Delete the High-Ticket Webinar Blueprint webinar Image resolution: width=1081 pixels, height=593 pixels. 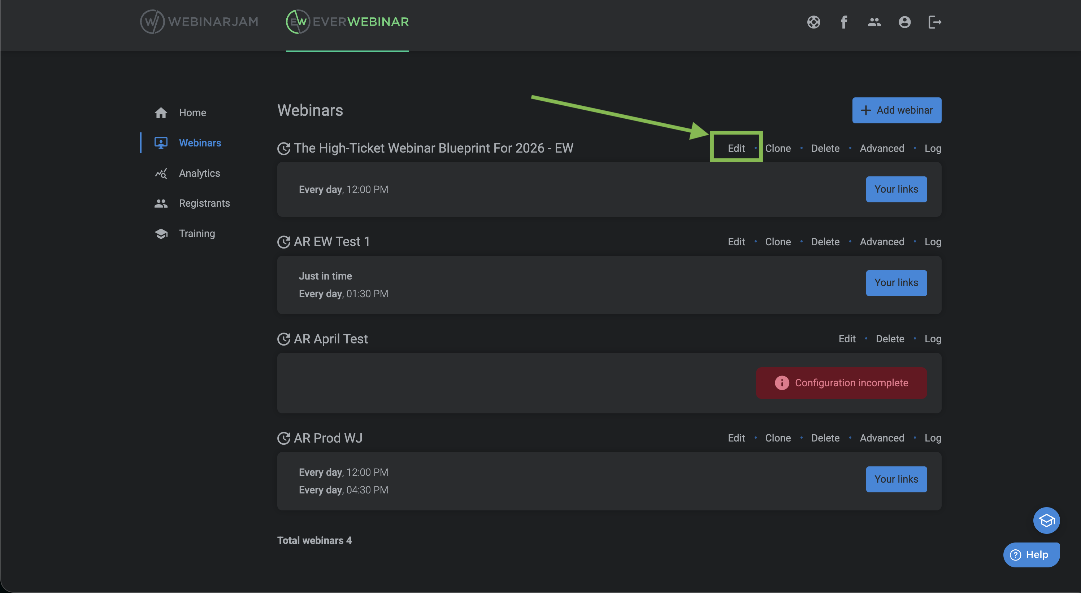coord(825,149)
